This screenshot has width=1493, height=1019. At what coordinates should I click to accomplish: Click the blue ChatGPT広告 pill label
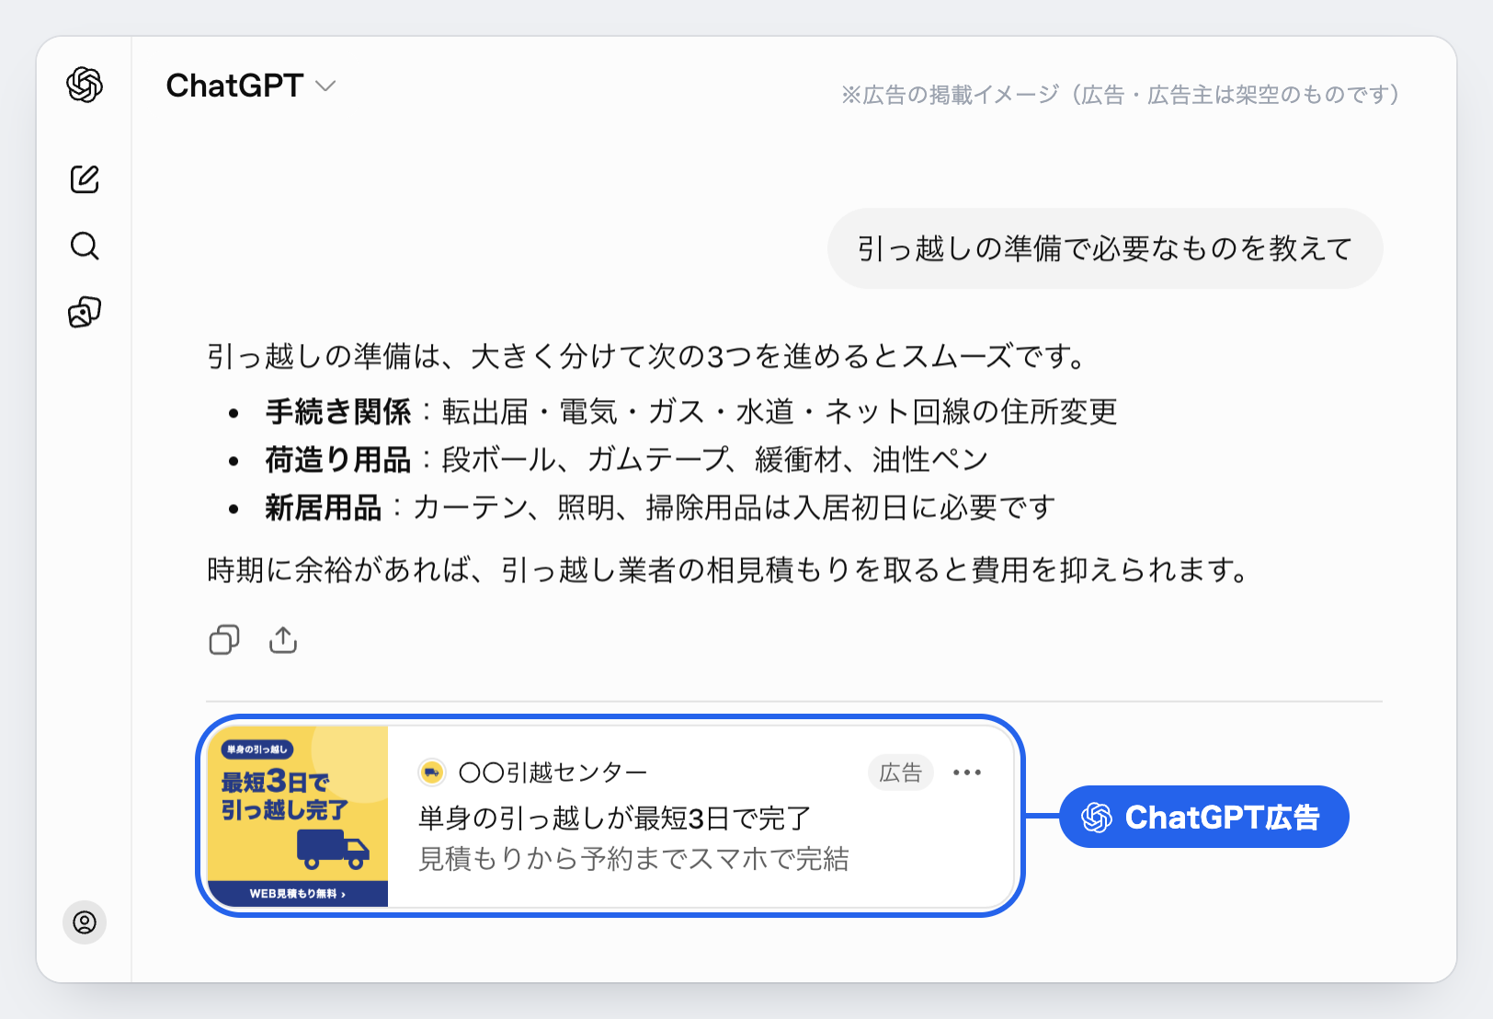1204,817
